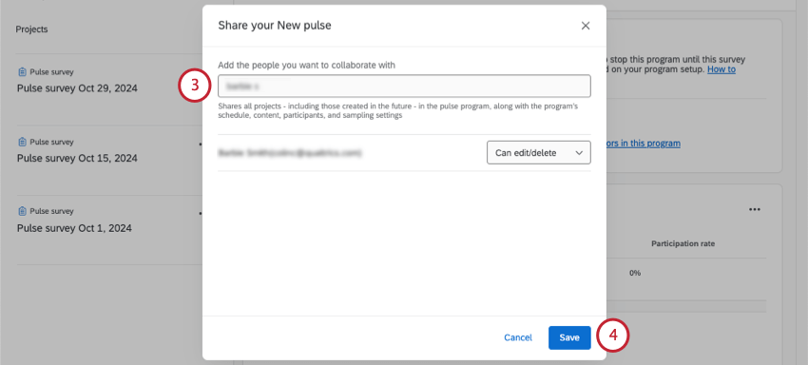Image resolution: width=808 pixels, height=365 pixels.
Task: Focus the collaborator name input field
Action: tap(404, 86)
